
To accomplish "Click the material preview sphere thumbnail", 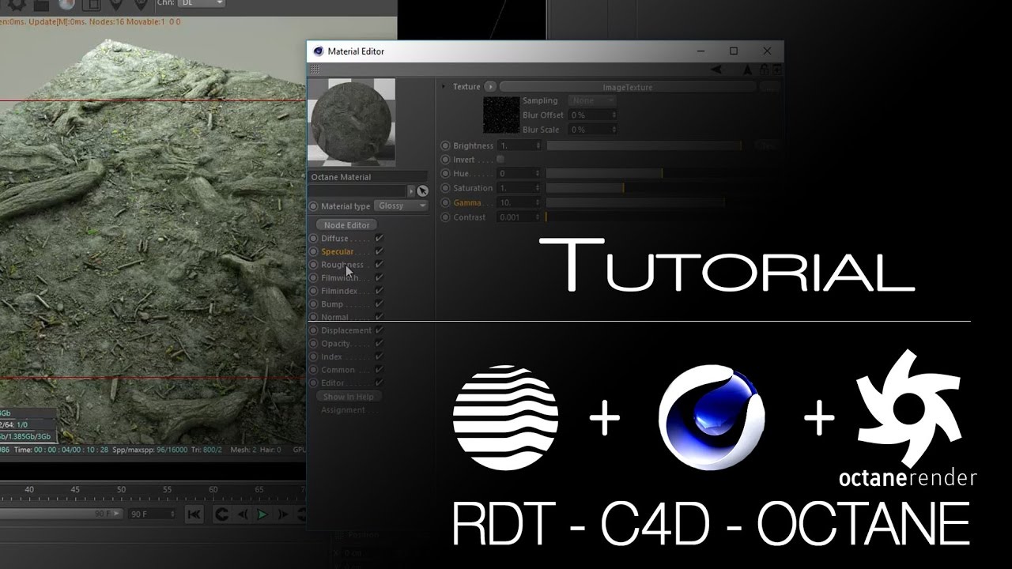I will pyautogui.click(x=351, y=122).
